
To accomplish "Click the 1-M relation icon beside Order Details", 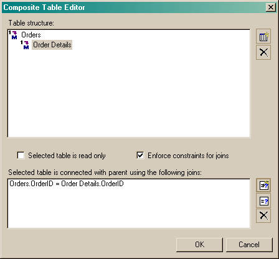I will (x=25, y=45).
